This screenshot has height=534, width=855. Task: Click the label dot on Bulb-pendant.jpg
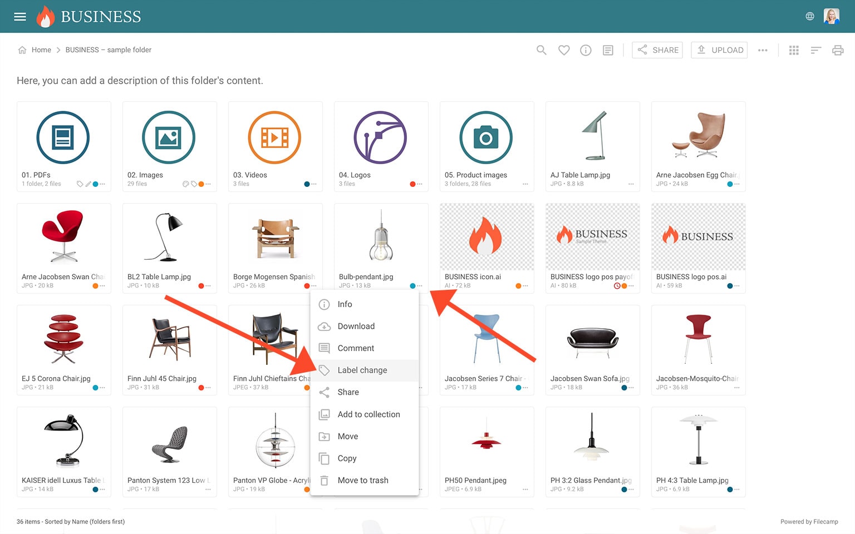[412, 286]
